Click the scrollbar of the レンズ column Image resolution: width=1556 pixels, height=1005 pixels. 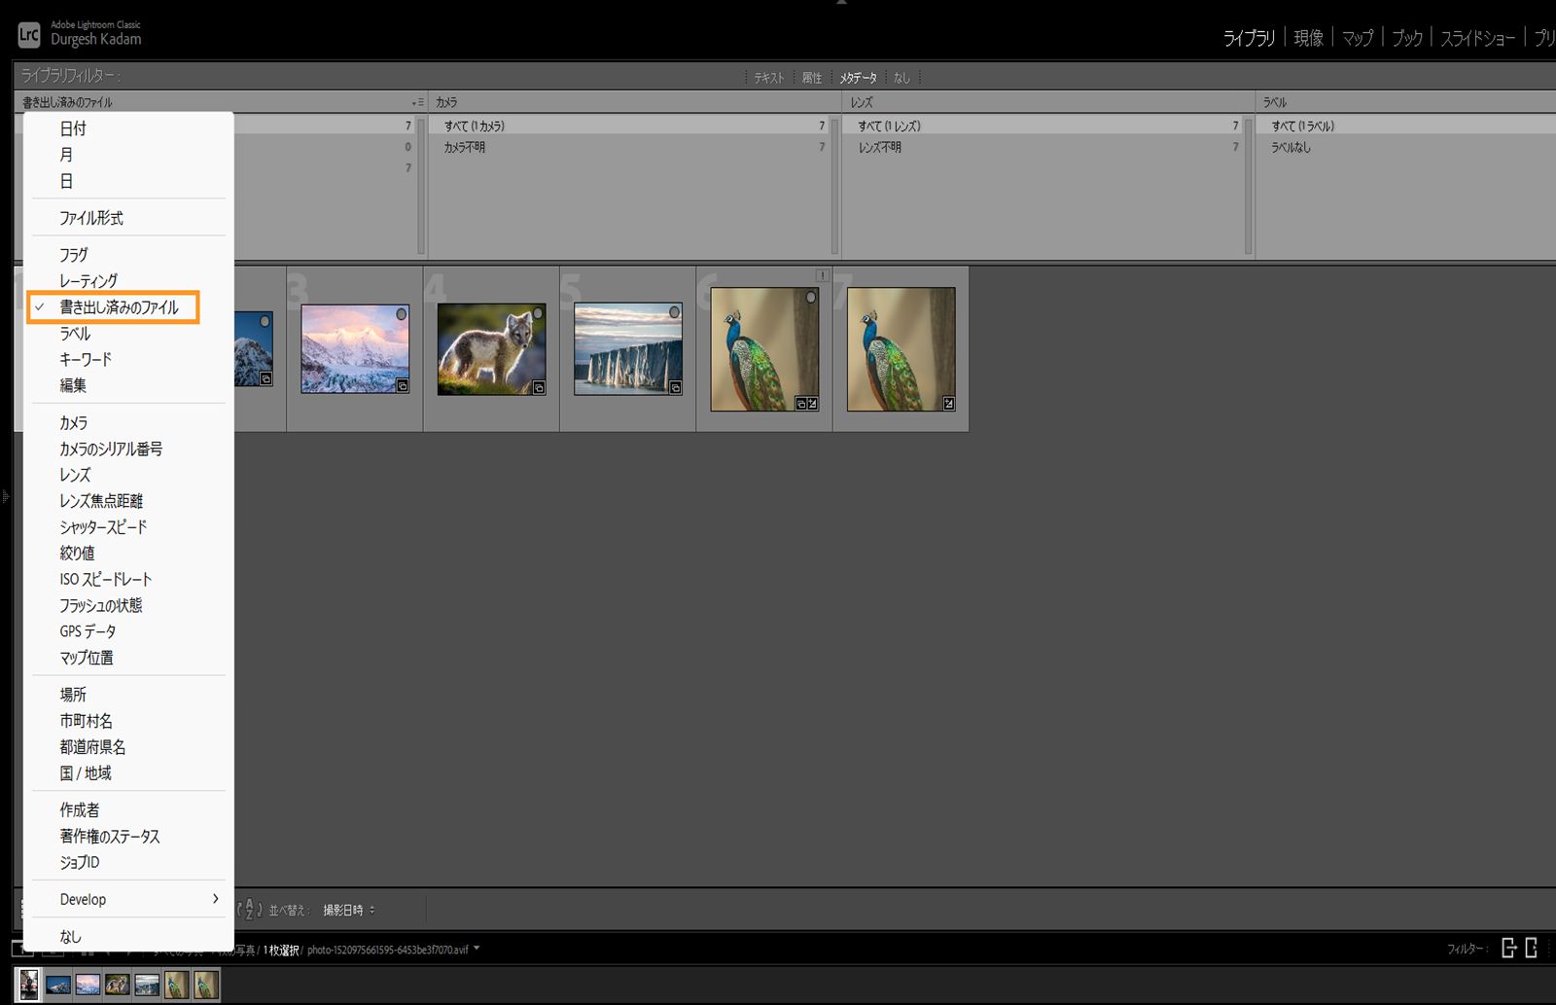1248,185
